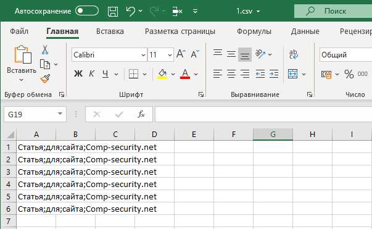
Task: Open the Undo history dropdown
Action: [141, 11]
